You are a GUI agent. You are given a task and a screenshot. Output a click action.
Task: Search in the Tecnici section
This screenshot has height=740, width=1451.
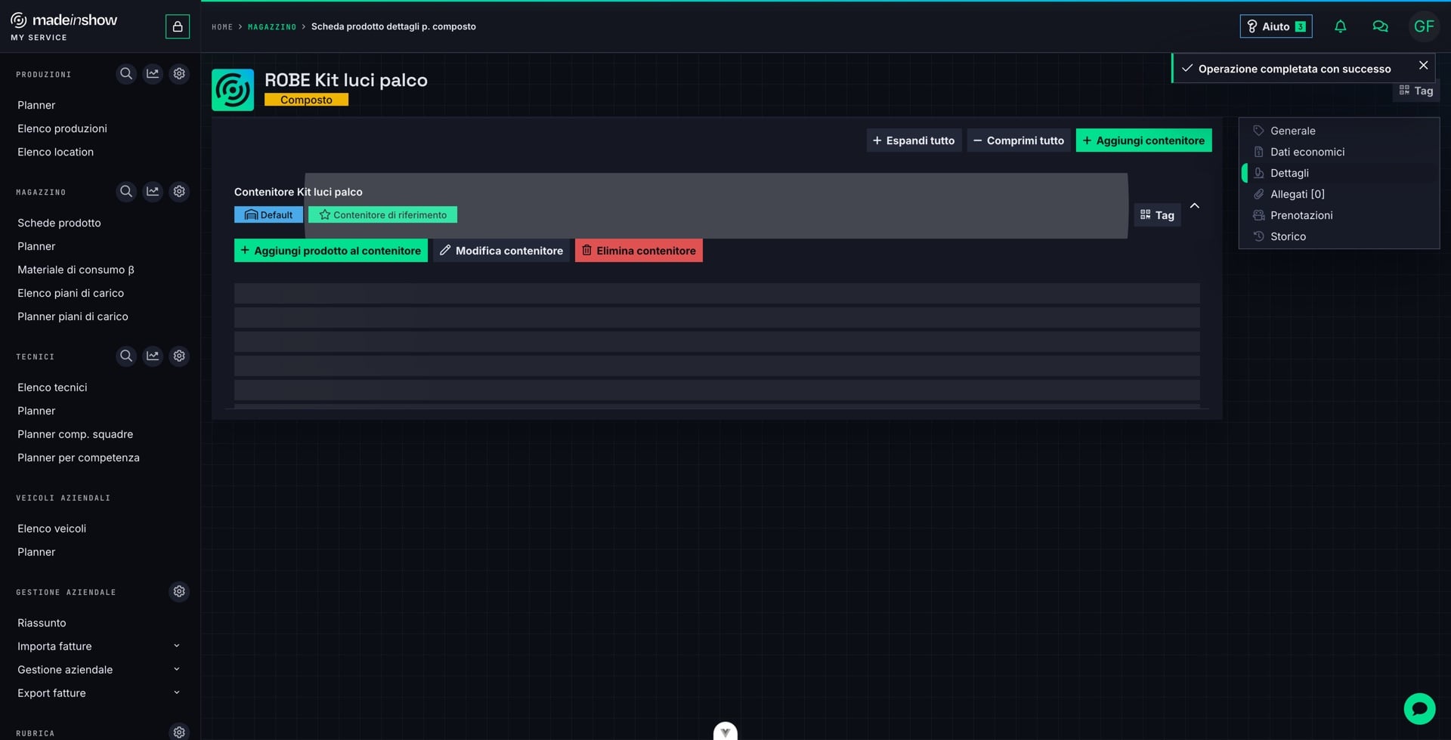coord(126,356)
